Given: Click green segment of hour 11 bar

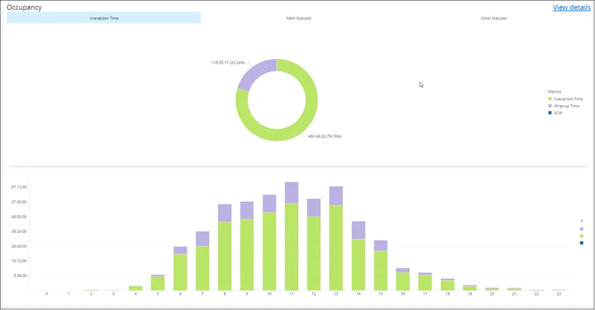Looking at the screenshot, I should 291,247.
